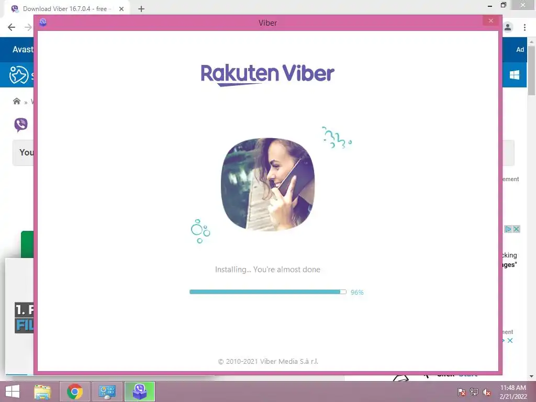536x402 pixels.
Task: Open the Chrome three-dot menu
Action: [x=524, y=27]
